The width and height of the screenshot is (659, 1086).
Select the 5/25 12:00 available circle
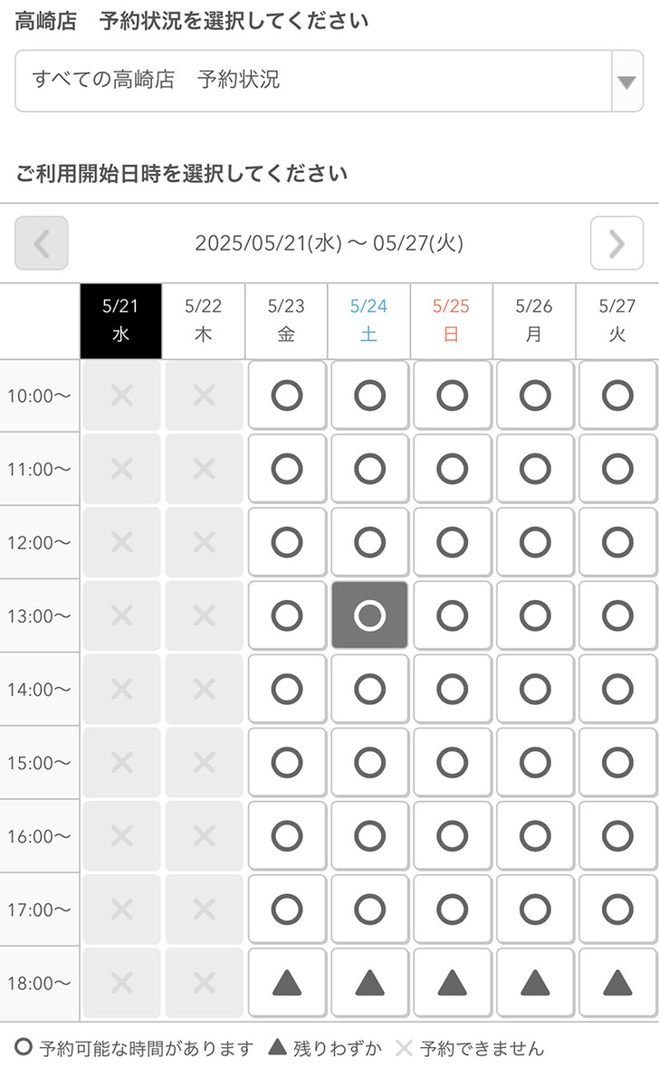[453, 542]
